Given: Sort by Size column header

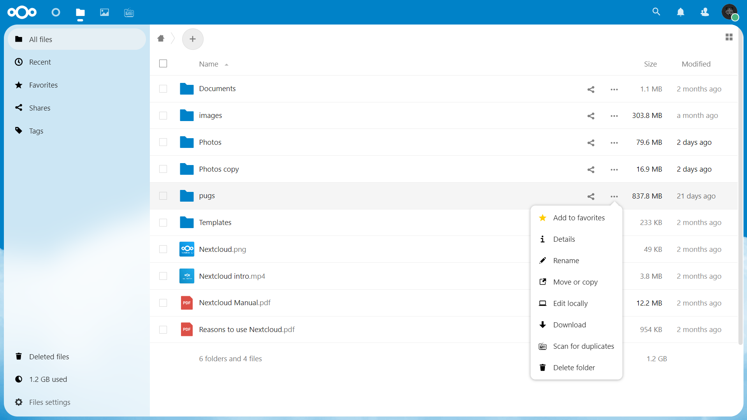Looking at the screenshot, I should [650, 64].
